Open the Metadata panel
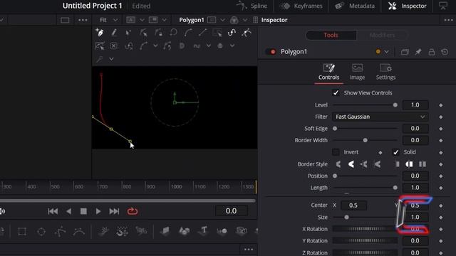This screenshot has width=456, height=256. pos(355,6)
